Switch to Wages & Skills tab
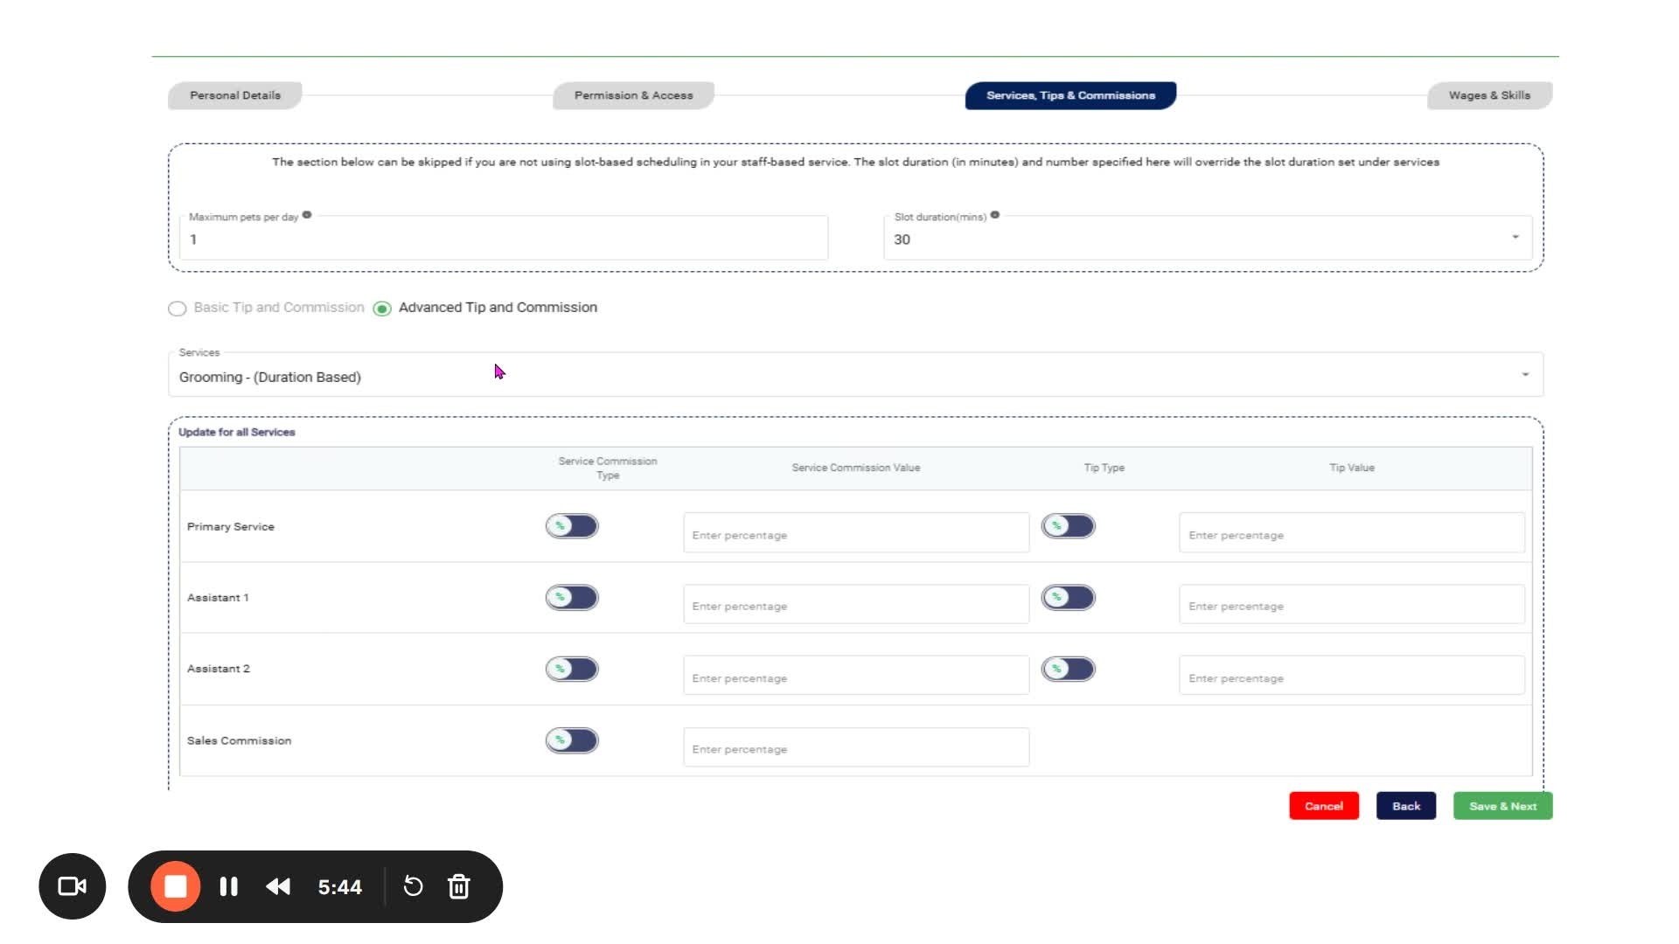This screenshot has width=1679, height=944. click(x=1488, y=95)
